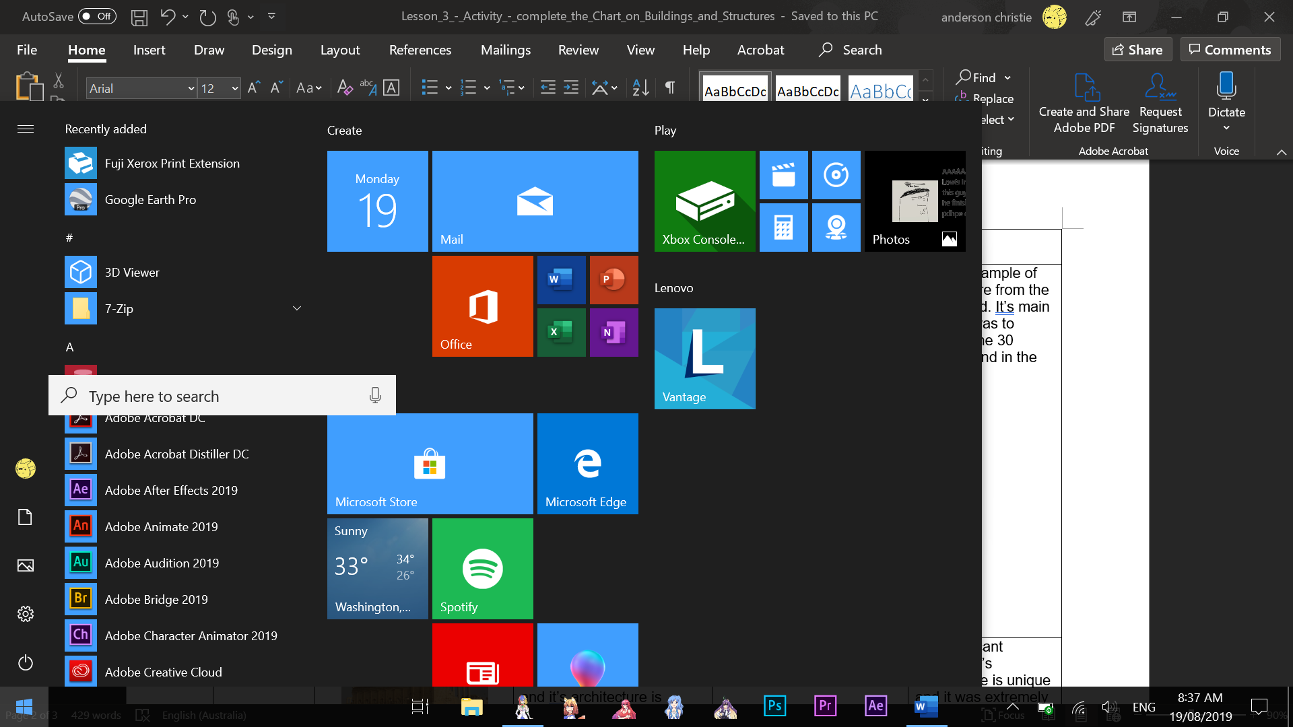Open the References tab
The image size is (1293, 727).
tap(420, 50)
